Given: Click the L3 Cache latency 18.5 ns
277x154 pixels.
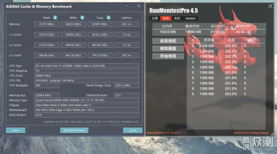Looking at the screenshot, I should coord(127,55).
